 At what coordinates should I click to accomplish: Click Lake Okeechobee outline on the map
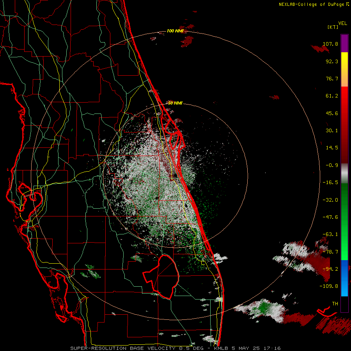click(161, 277)
